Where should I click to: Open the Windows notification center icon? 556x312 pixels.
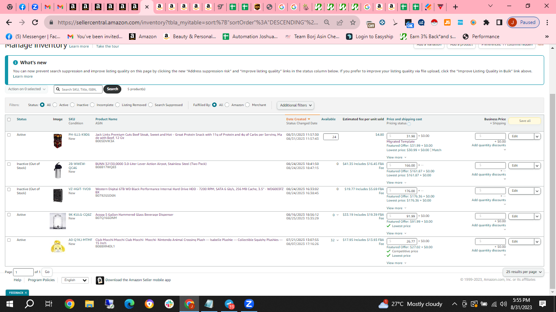543,304
